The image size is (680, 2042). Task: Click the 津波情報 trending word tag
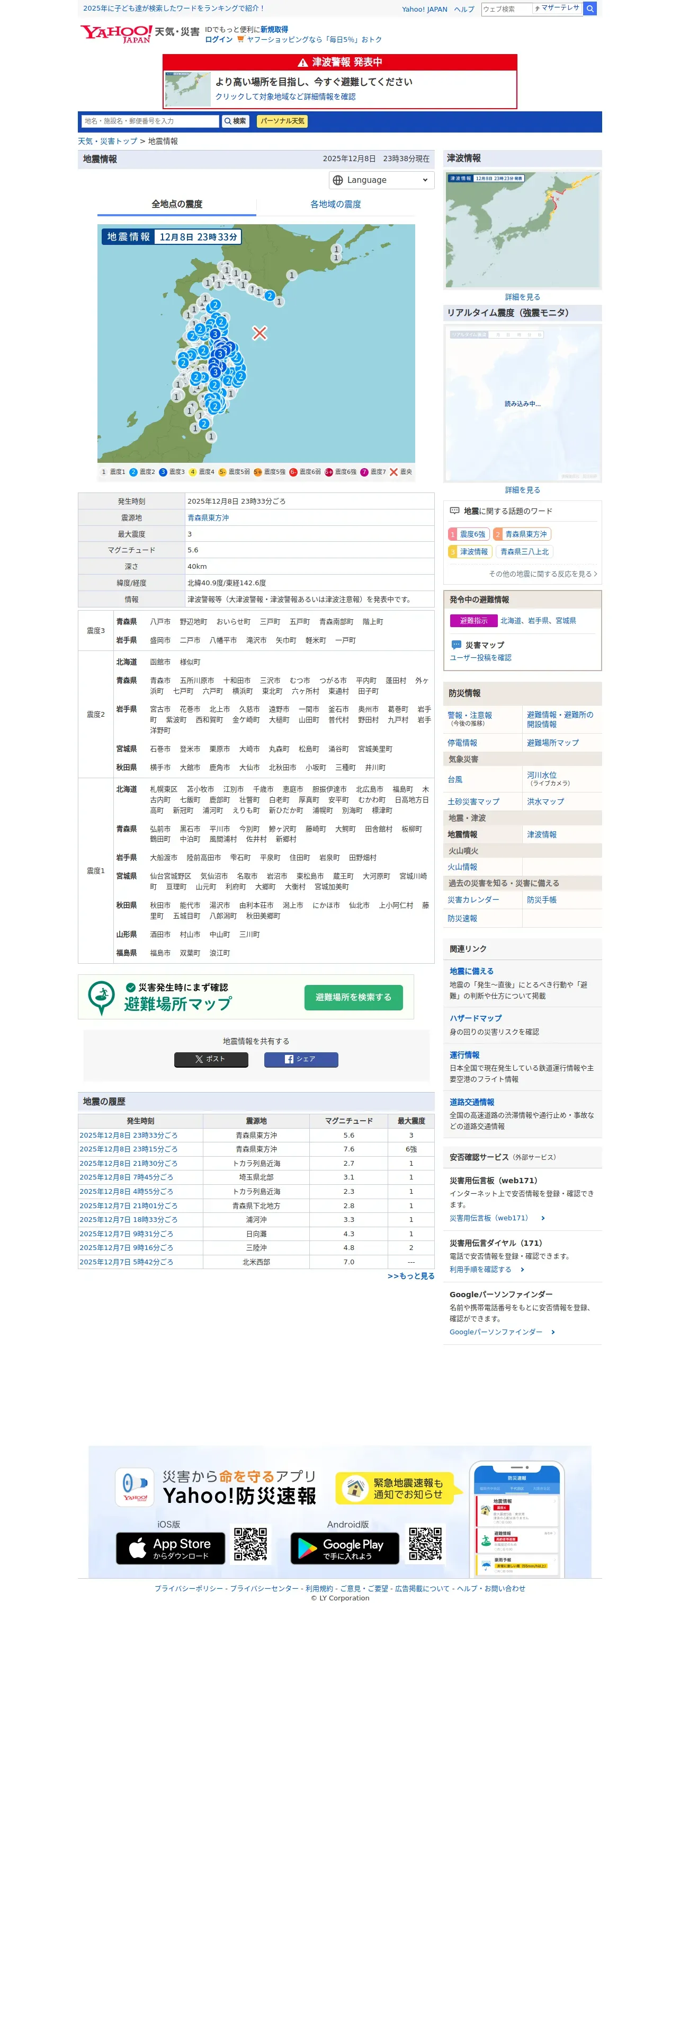[470, 552]
